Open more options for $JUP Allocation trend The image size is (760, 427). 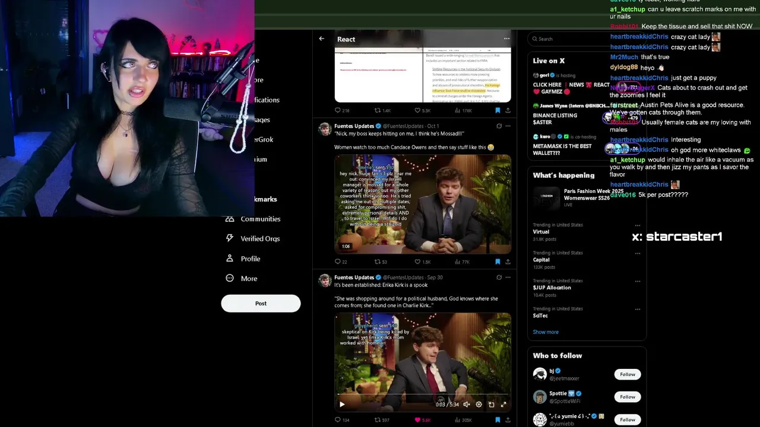pos(637,281)
